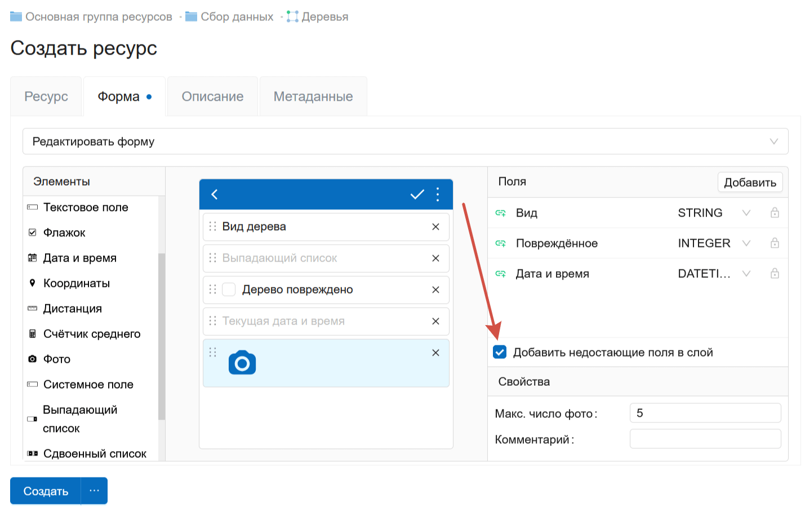
Task: Open the 'Метаданные' tab
Action: [x=313, y=97]
